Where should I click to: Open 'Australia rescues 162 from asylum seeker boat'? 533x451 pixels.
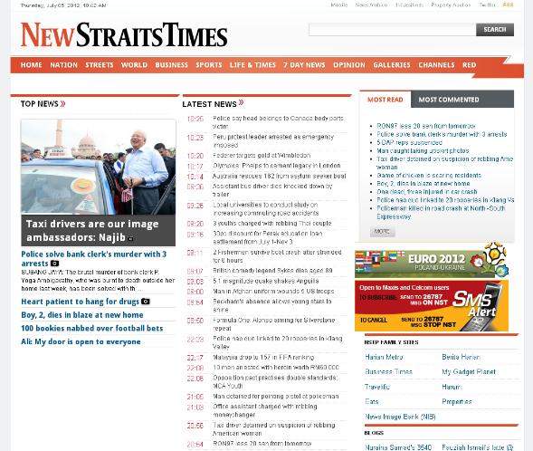click(x=279, y=176)
